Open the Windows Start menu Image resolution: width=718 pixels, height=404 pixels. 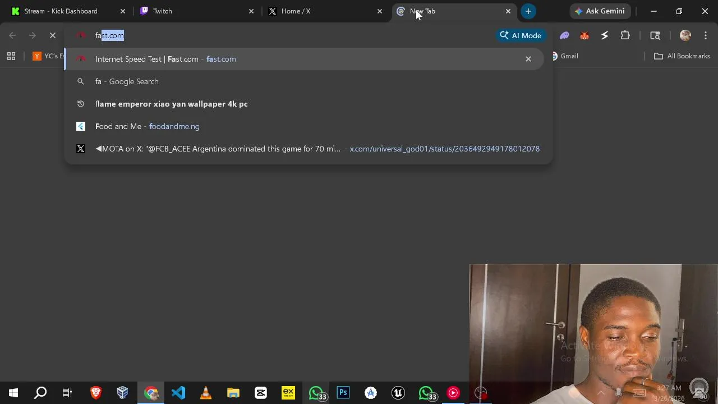[13, 393]
